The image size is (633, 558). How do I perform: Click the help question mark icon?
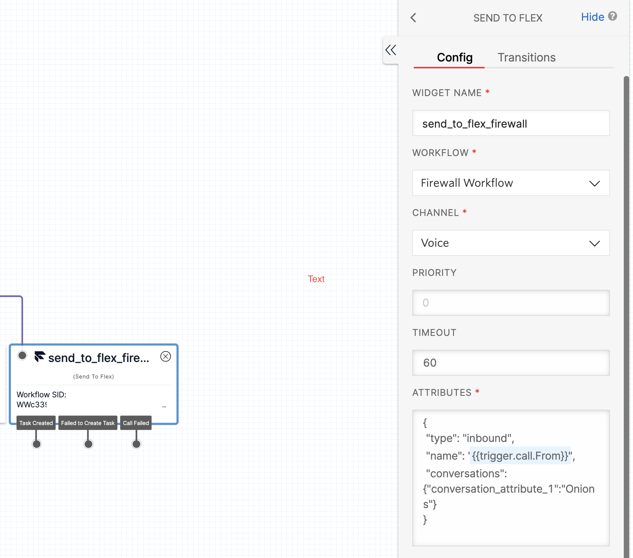[613, 16]
